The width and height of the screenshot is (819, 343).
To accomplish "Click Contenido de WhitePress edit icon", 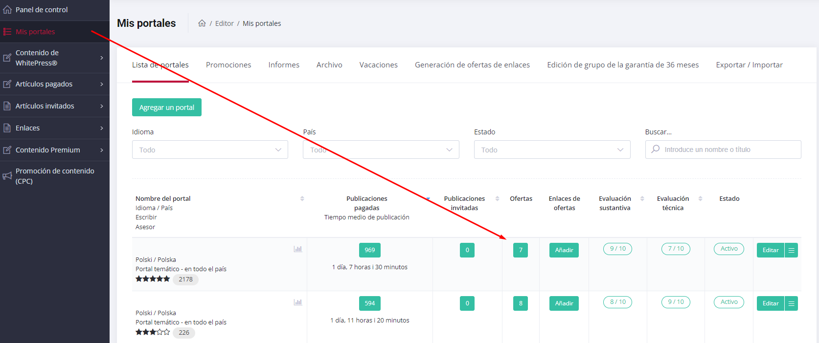I will [7, 58].
